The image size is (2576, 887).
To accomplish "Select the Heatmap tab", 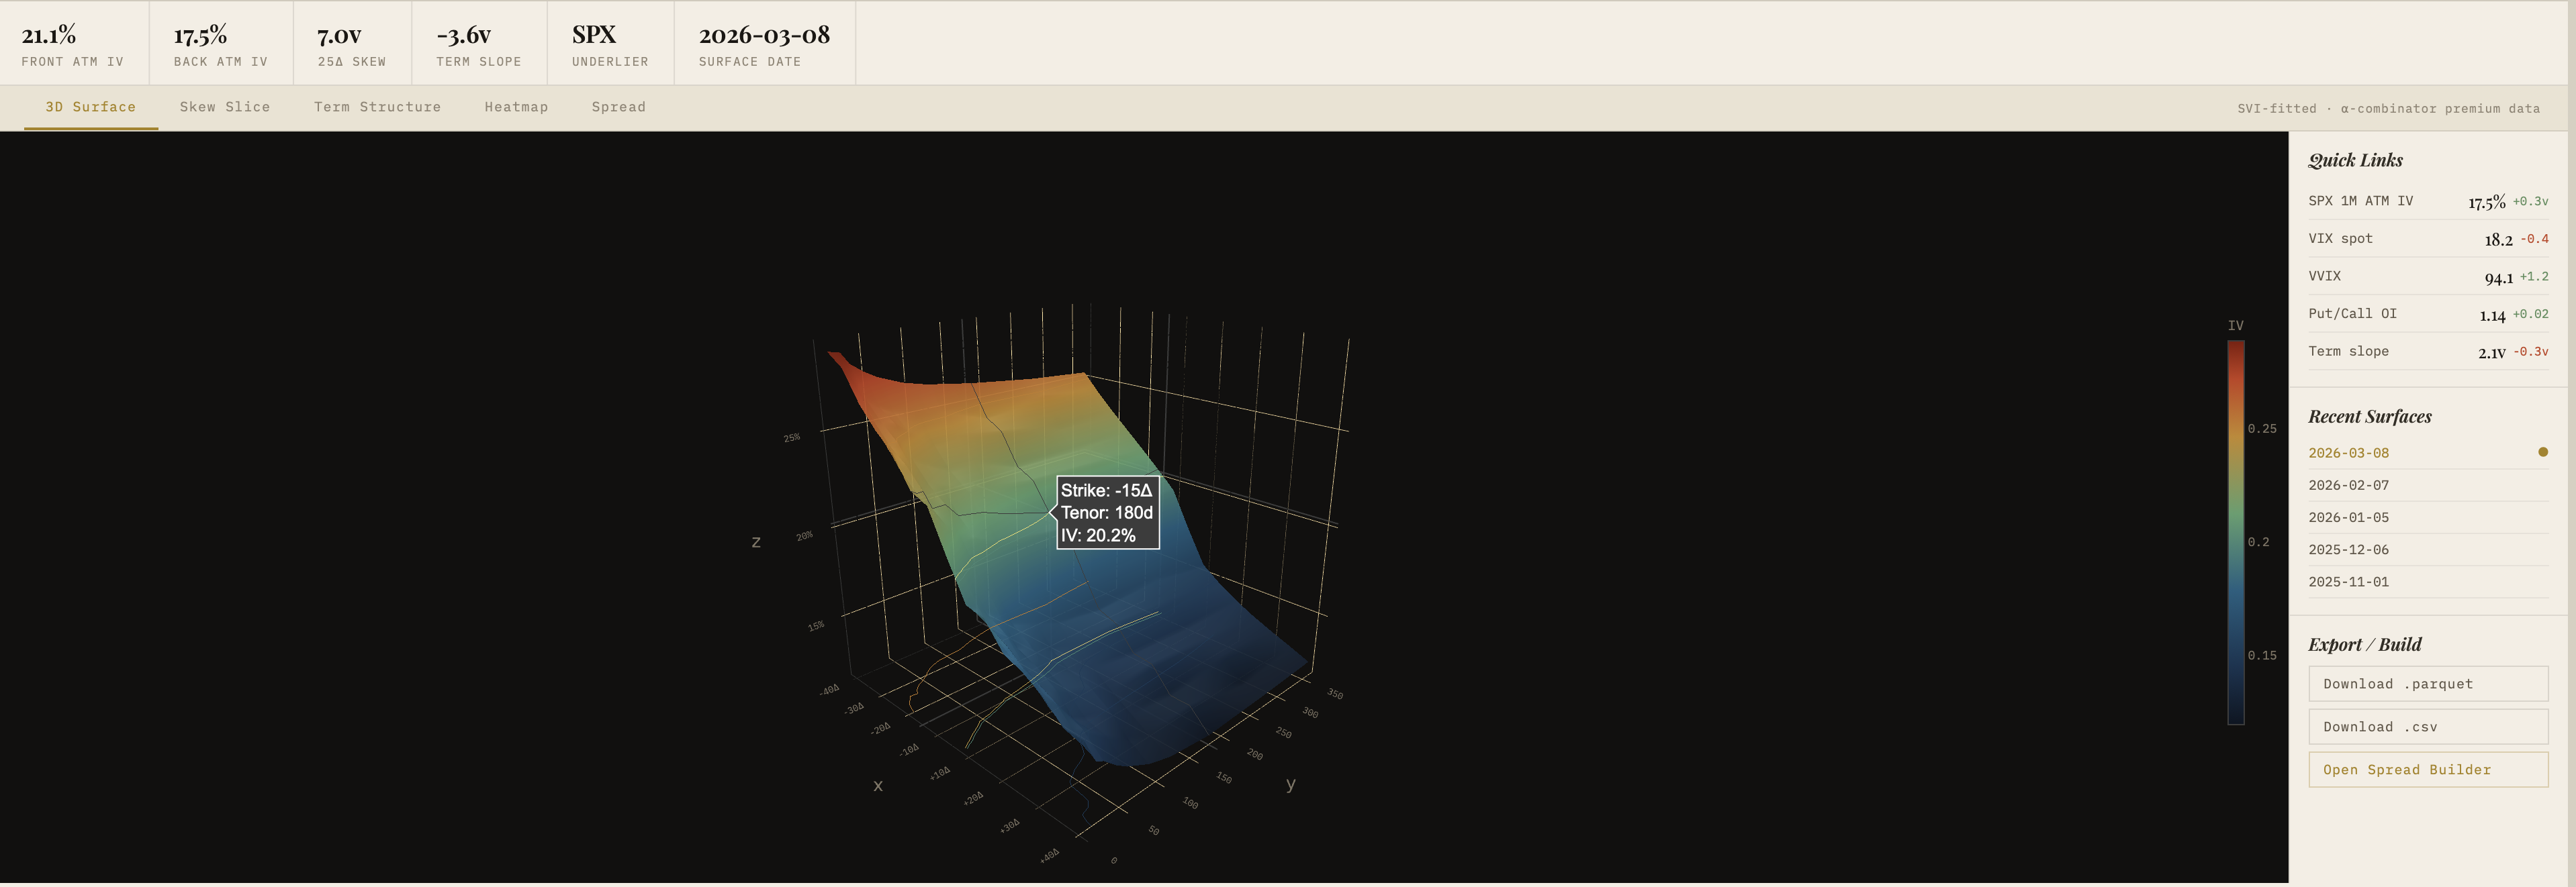I will click(x=516, y=107).
